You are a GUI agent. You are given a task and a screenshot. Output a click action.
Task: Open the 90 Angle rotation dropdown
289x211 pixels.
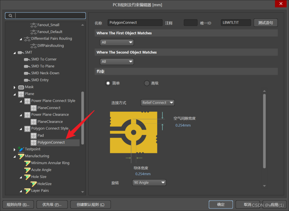tap(149, 182)
